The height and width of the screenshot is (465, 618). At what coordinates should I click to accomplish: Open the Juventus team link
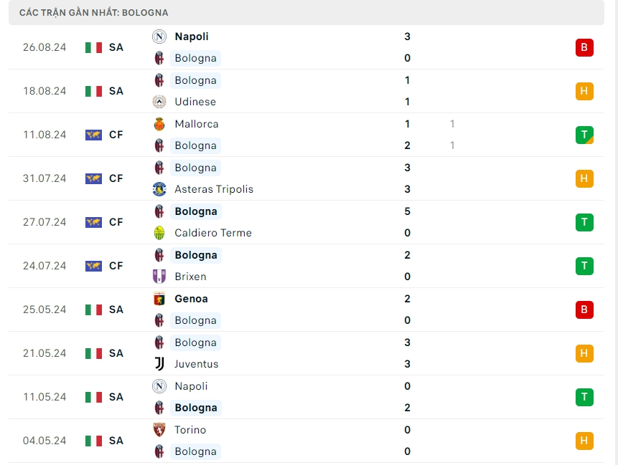[x=196, y=364]
